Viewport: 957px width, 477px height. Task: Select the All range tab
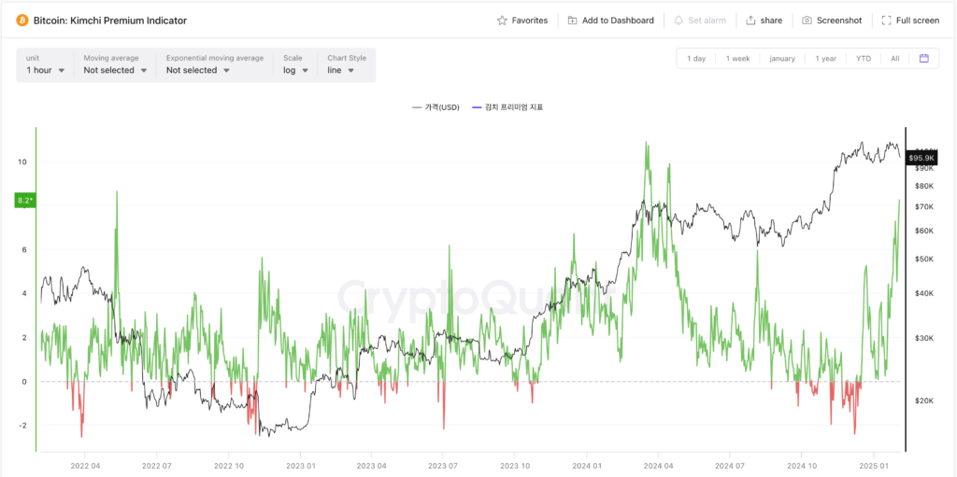tap(894, 59)
